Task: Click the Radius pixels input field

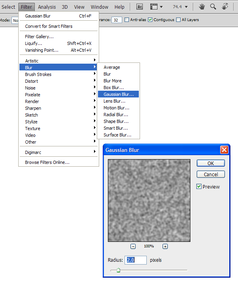Action: click(136, 260)
